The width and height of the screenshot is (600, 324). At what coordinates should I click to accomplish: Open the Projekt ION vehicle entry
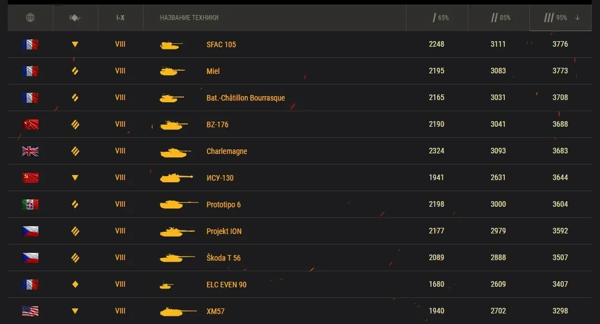click(224, 231)
